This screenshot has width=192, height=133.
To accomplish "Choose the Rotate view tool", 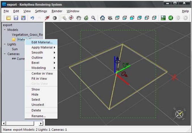I will (x=71, y=18).
